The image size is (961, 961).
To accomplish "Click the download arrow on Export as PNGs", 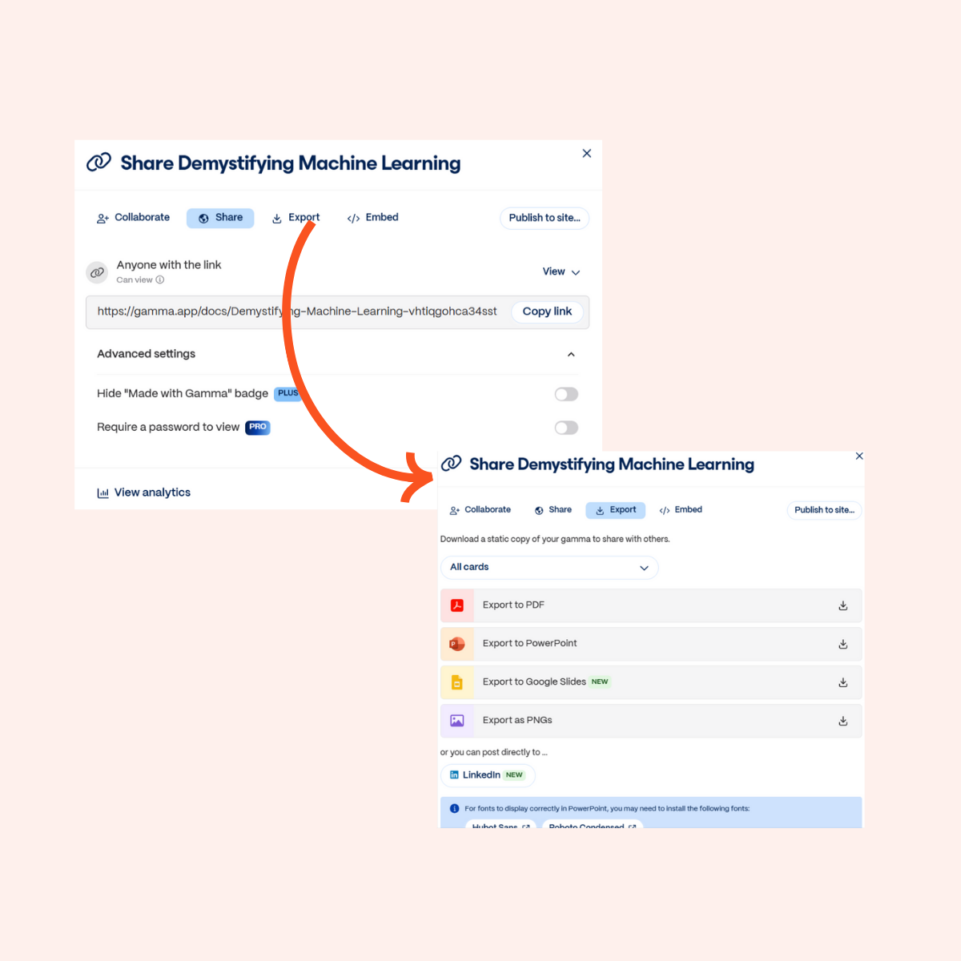I will [843, 722].
